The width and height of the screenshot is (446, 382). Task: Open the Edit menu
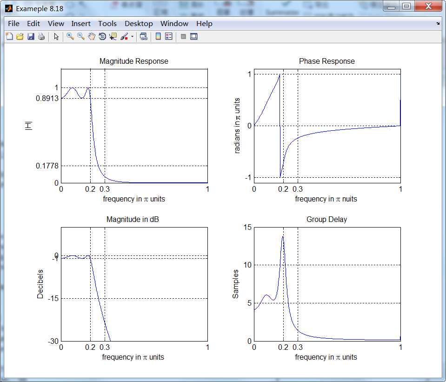pyautogui.click(x=33, y=24)
